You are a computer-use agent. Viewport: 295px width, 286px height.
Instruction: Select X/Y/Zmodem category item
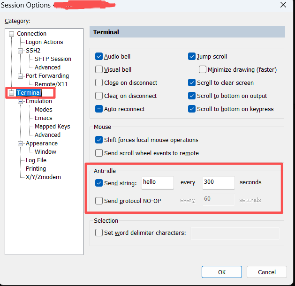(43, 177)
